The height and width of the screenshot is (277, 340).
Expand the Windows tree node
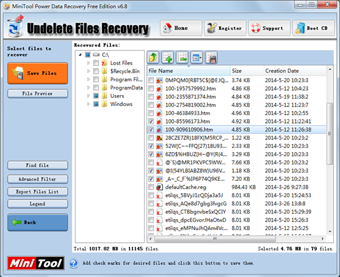pyautogui.click(x=89, y=104)
